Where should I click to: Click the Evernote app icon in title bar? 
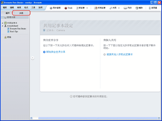point(2,3)
